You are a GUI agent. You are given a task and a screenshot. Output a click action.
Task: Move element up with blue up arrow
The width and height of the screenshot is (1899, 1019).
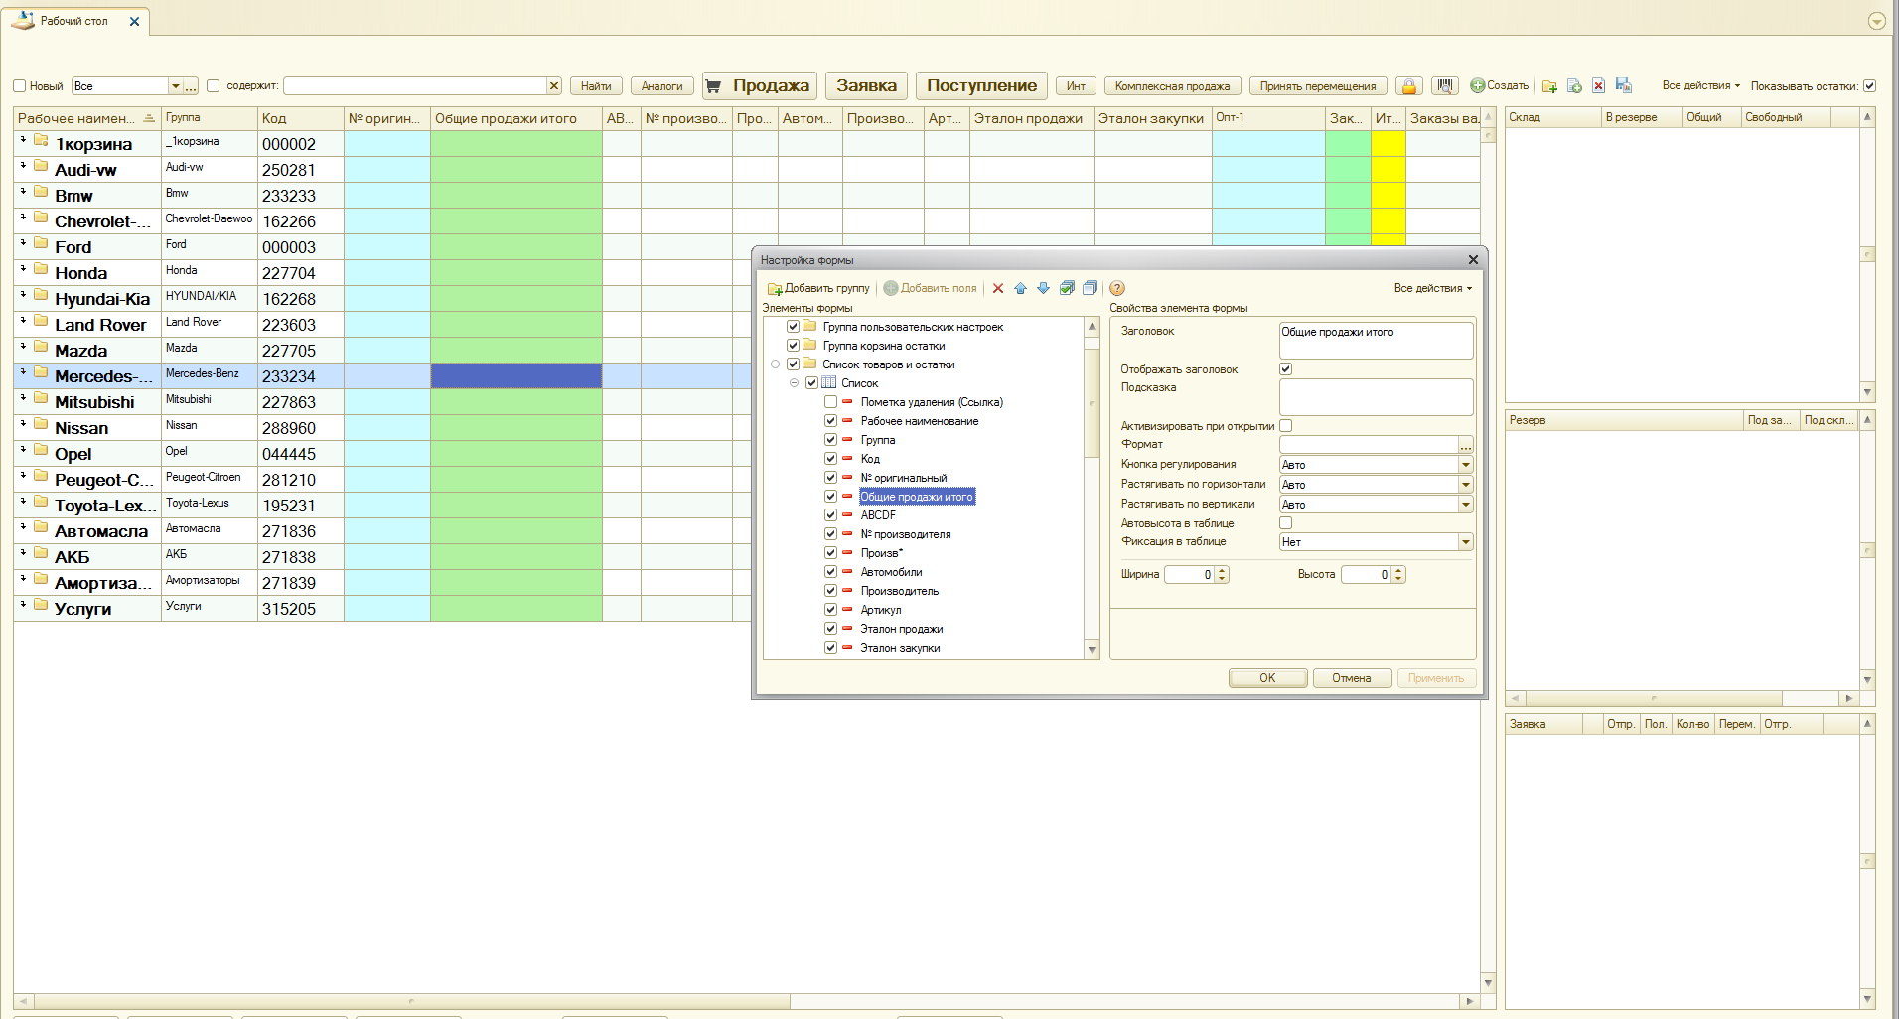pyautogui.click(x=1020, y=288)
